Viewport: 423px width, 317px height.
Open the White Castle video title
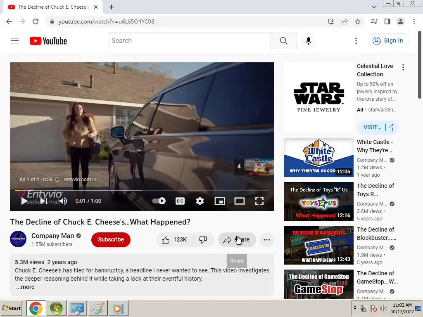click(x=375, y=146)
